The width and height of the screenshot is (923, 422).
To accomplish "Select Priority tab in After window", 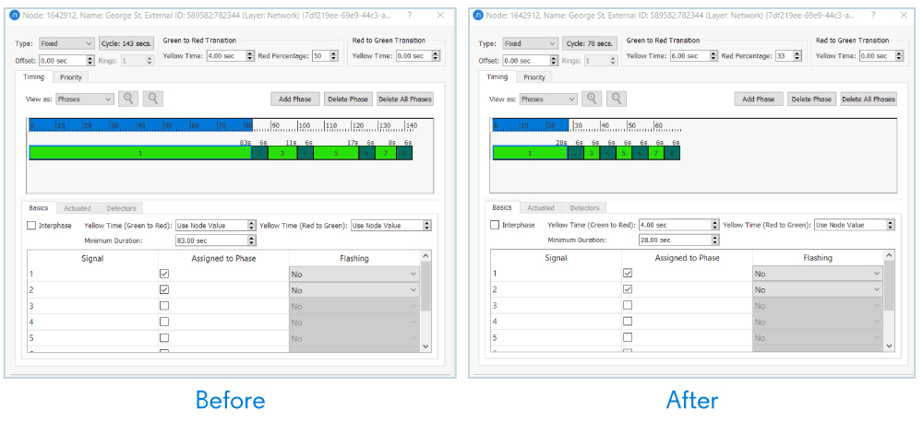I will point(534,77).
